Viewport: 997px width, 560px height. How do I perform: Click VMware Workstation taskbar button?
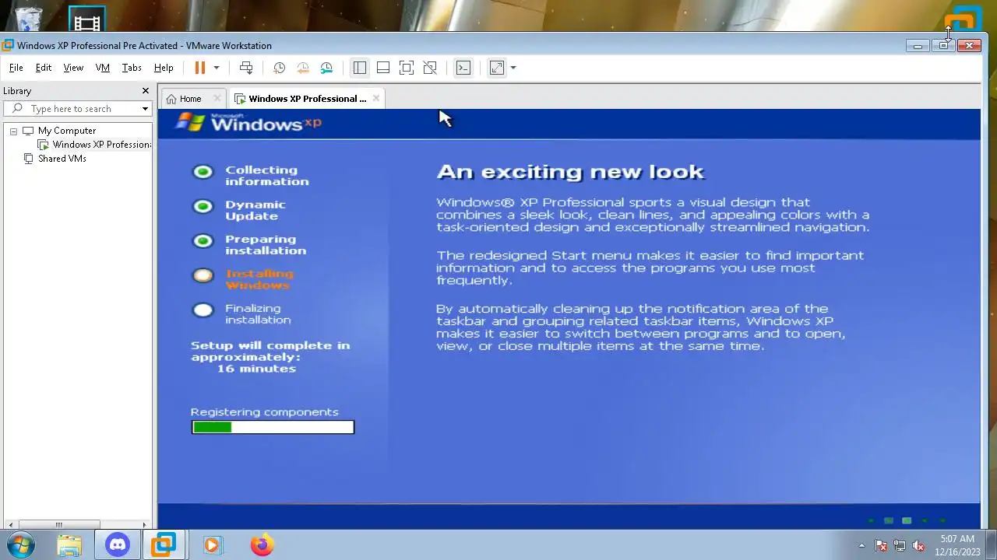pyautogui.click(x=164, y=545)
